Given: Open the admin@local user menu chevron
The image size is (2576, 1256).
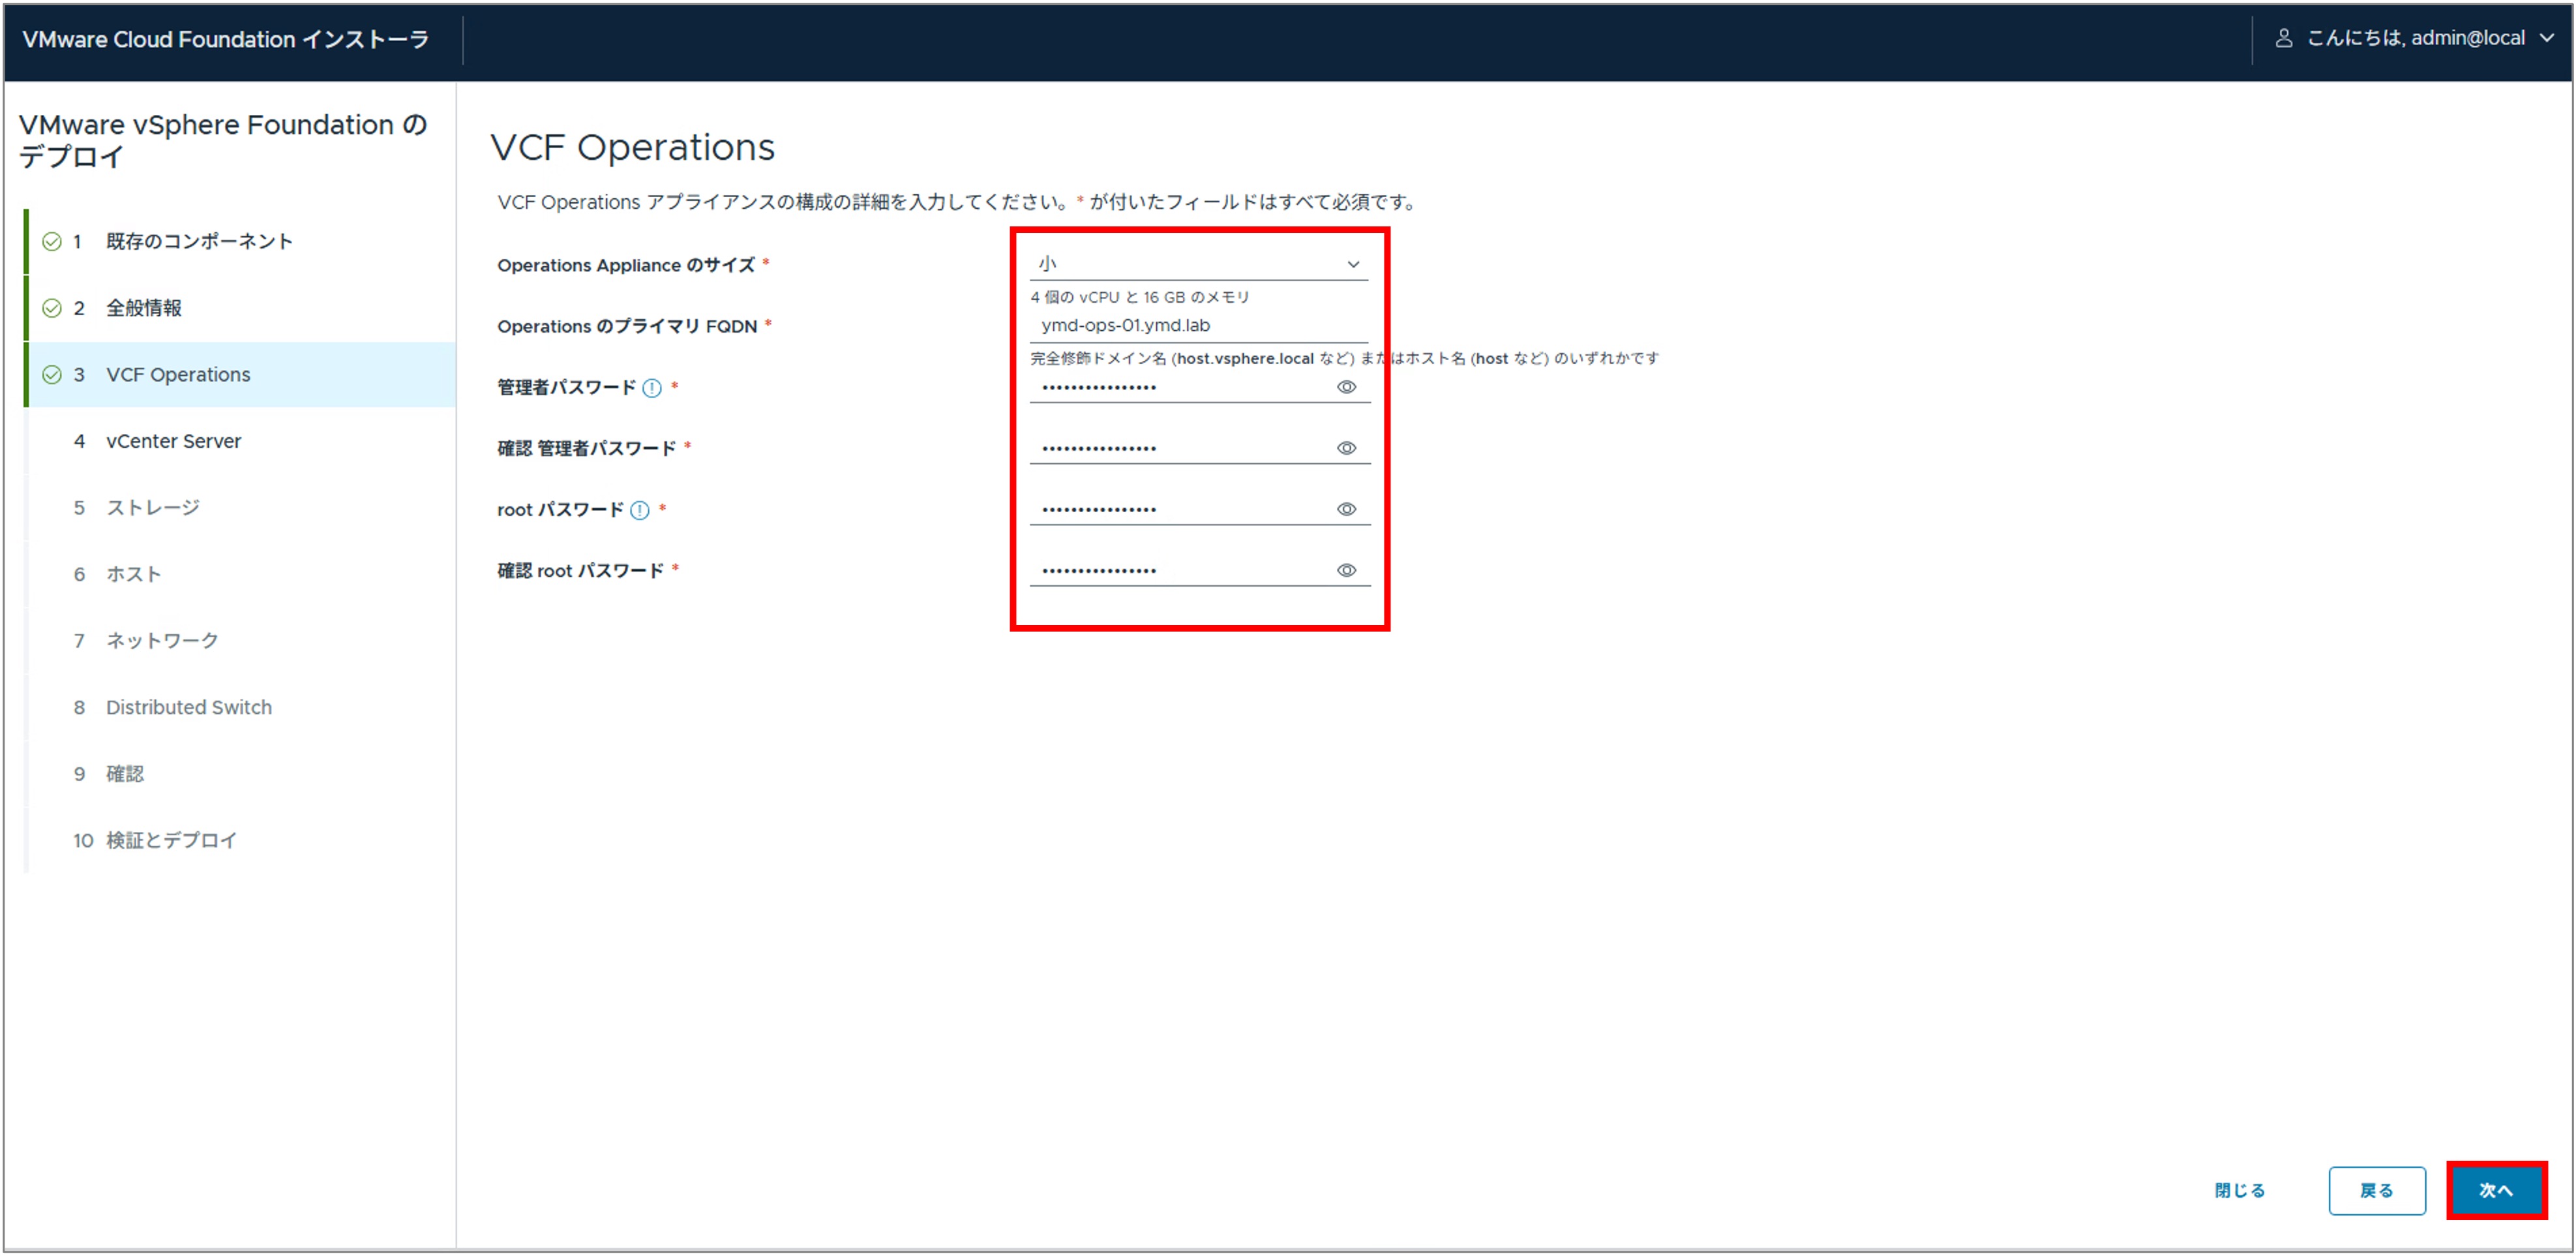Looking at the screenshot, I should coord(2546,38).
